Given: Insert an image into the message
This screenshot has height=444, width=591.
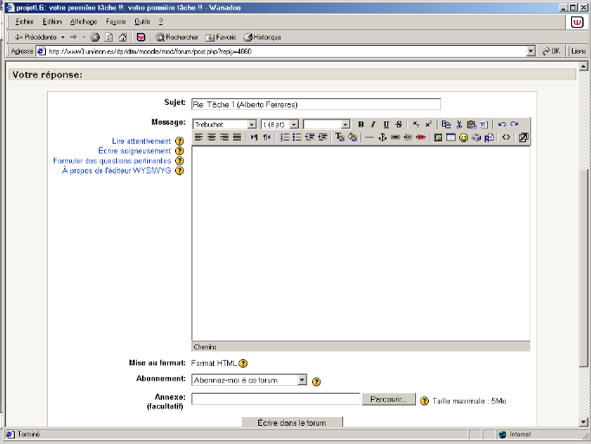Looking at the screenshot, I should [438, 137].
